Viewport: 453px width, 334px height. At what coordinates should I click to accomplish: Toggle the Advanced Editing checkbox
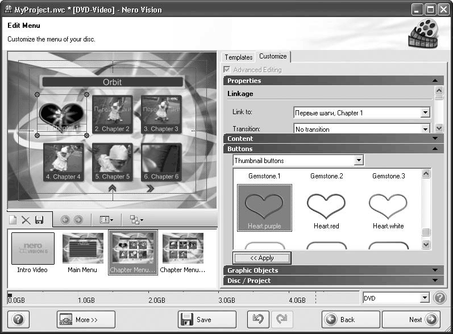tap(228, 70)
